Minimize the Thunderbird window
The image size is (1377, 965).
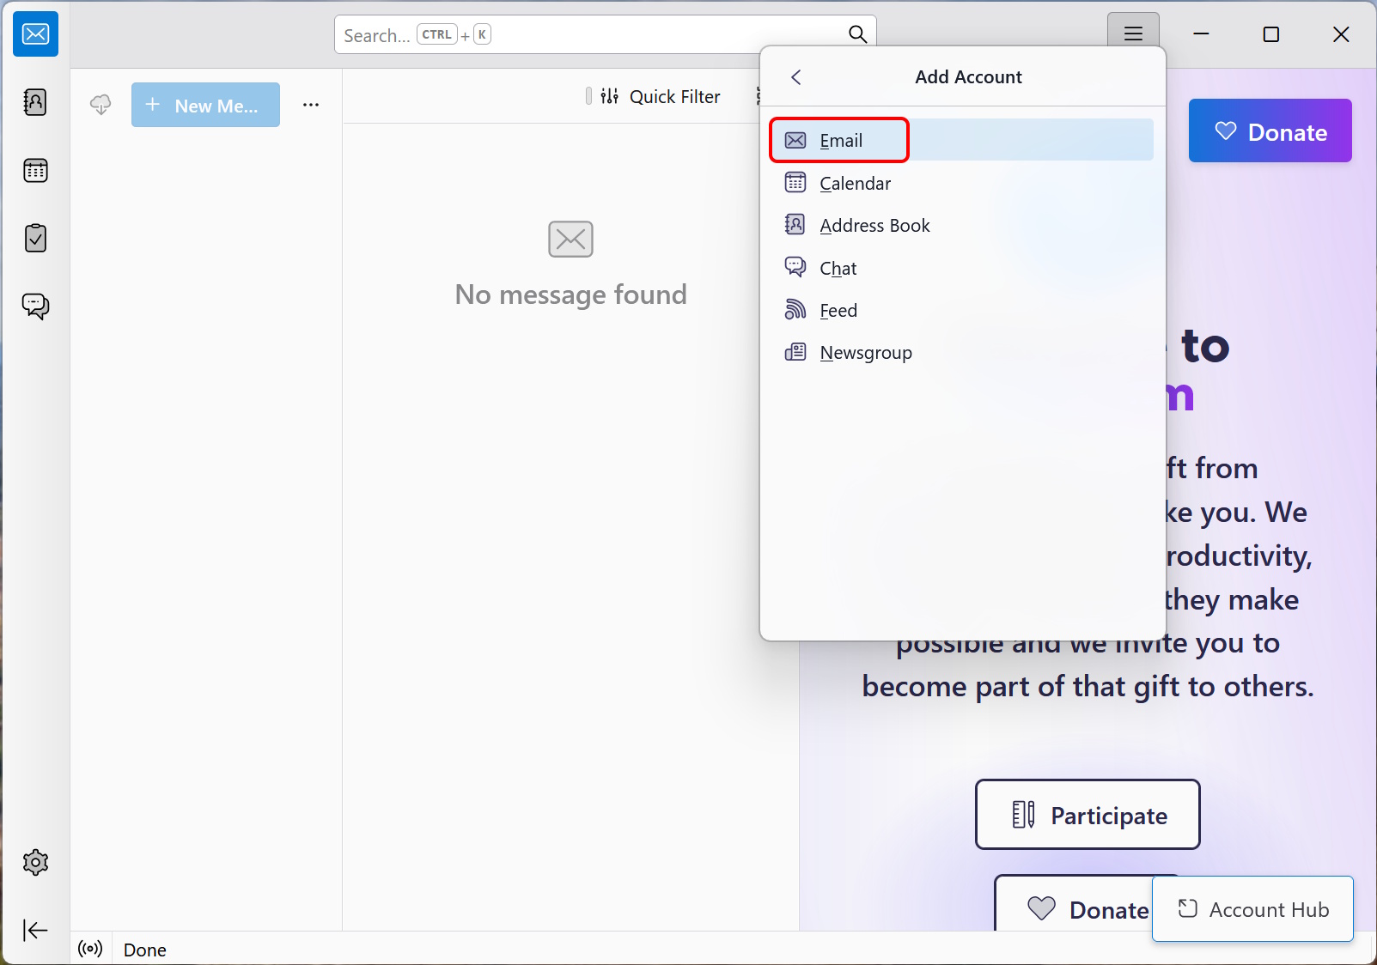[1201, 34]
